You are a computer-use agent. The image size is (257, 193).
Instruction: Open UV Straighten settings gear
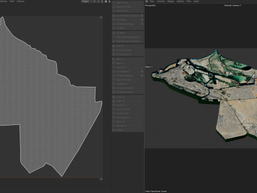point(142,71)
